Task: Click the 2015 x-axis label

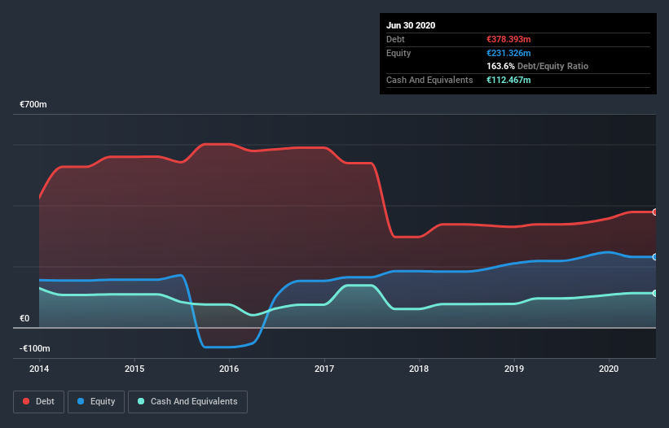Action: pos(134,369)
